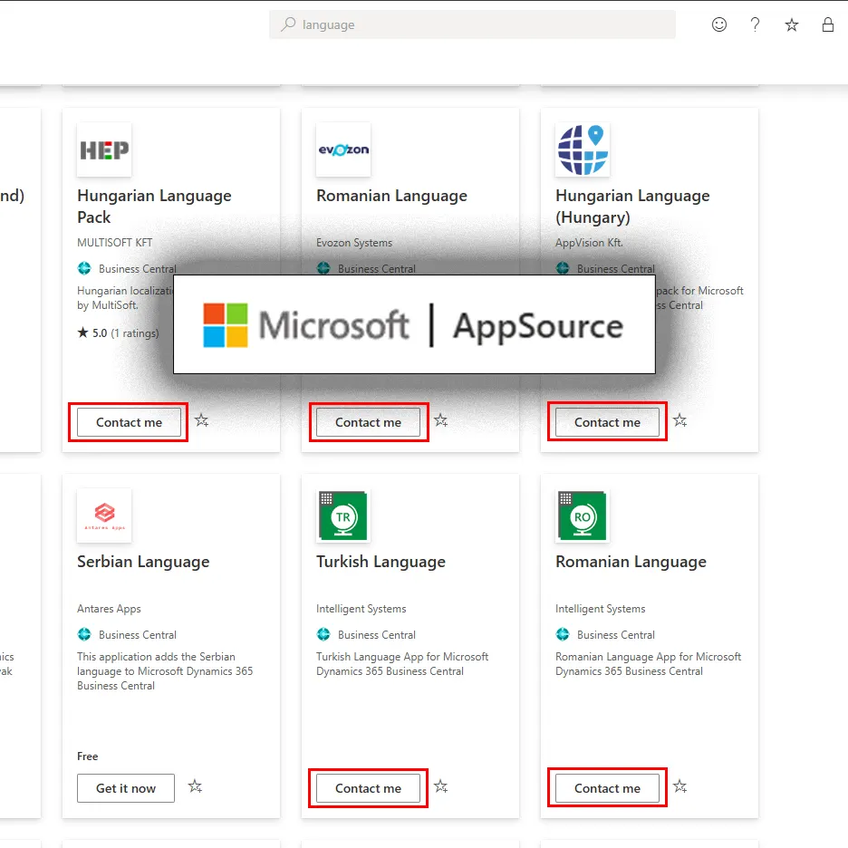Favorite the Serbian Language star

coord(195,786)
